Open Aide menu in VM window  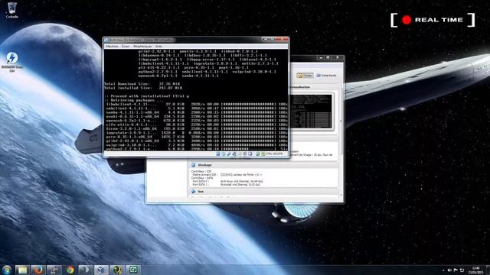pos(158,46)
